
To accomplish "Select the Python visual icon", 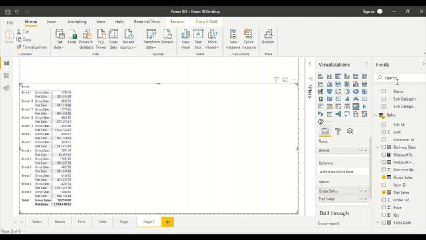I will [321, 114].
